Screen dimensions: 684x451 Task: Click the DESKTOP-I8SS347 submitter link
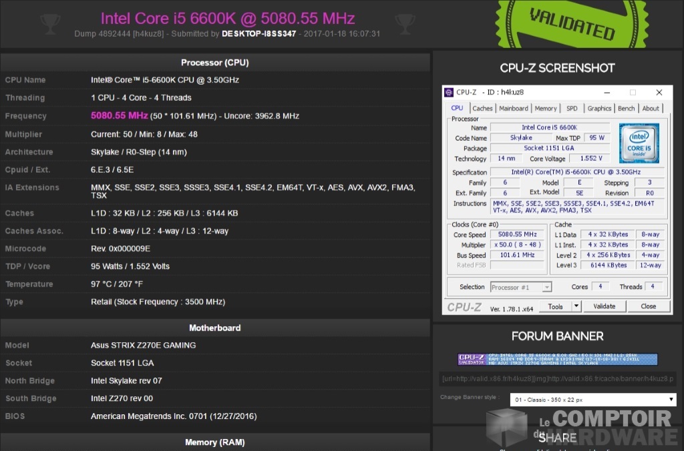[259, 33]
